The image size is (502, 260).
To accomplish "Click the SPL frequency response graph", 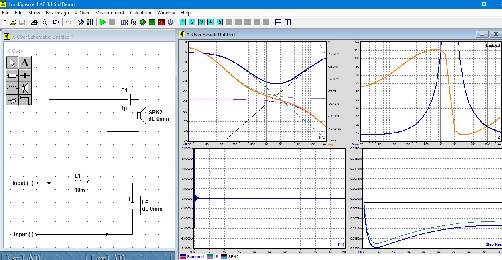I will pyautogui.click(x=257, y=91).
